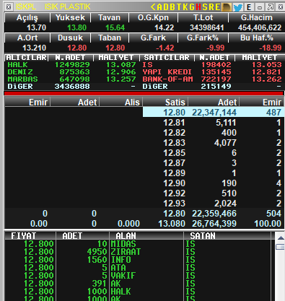Click the Bu Haf.% column header
Screen dimensions: 285x301
(x=257, y=38)
